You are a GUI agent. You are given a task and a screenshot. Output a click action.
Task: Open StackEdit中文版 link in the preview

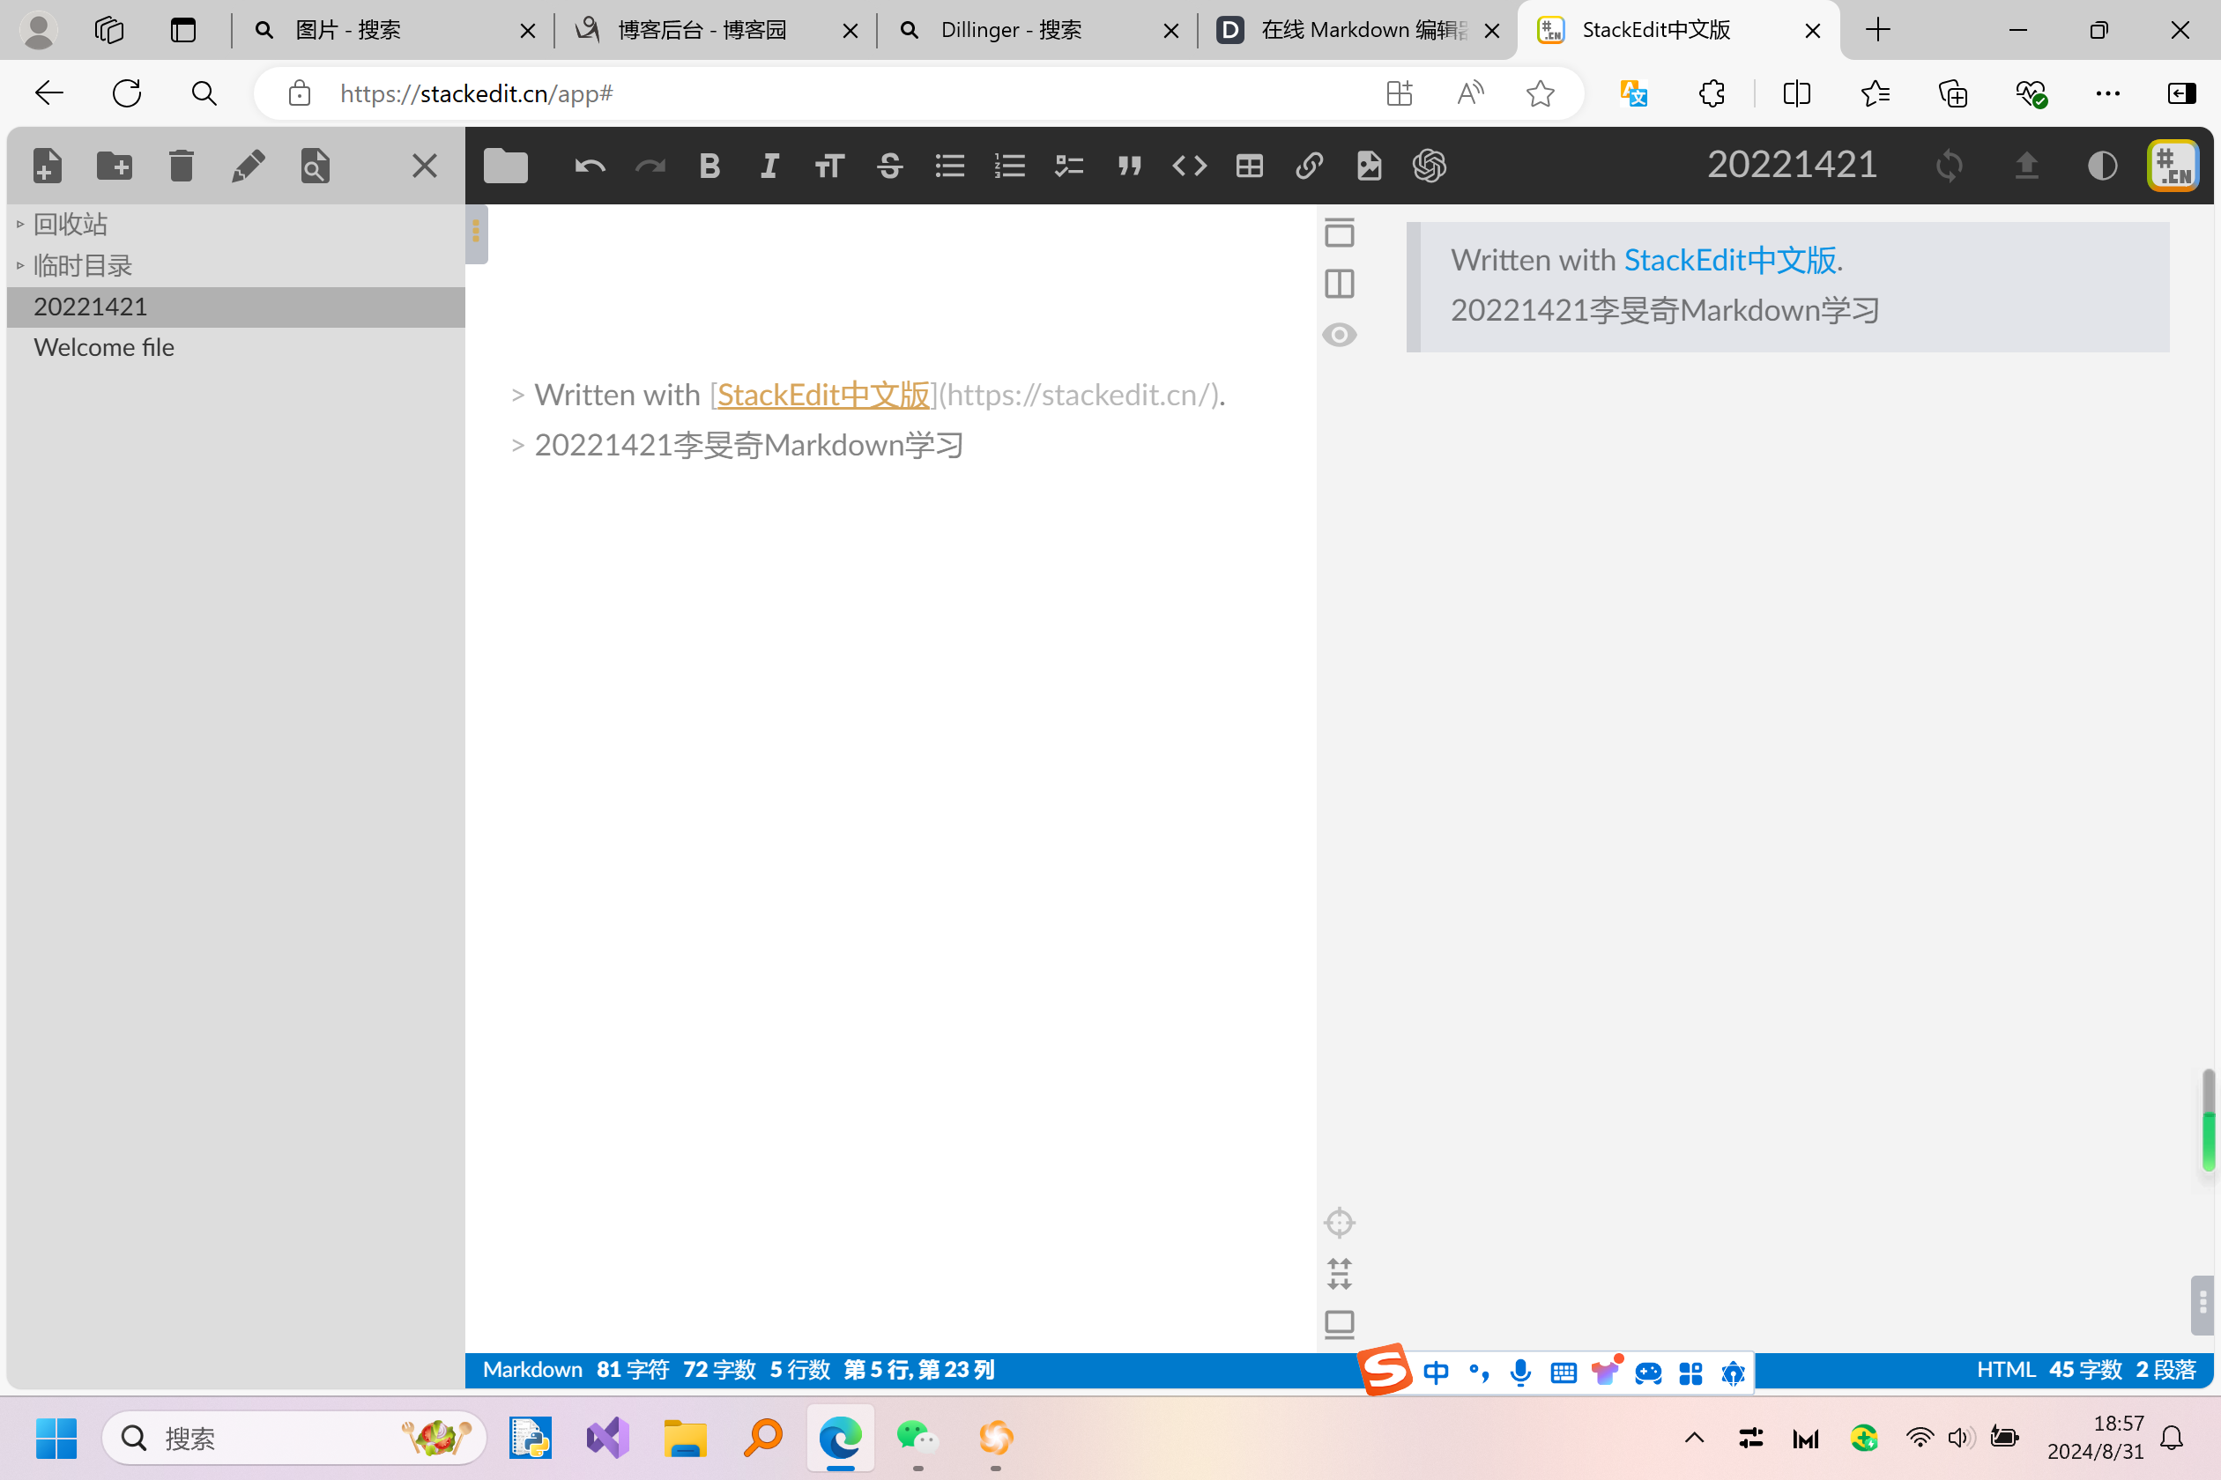point(1730,260)
